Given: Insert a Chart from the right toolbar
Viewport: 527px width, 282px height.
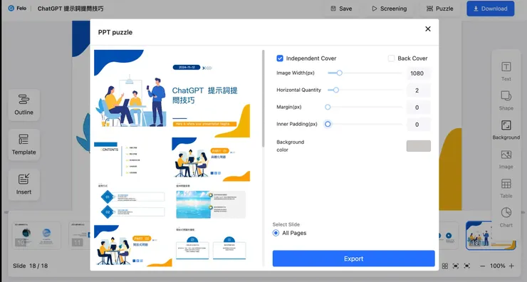Looking at the screenshot, I should 506,217.
